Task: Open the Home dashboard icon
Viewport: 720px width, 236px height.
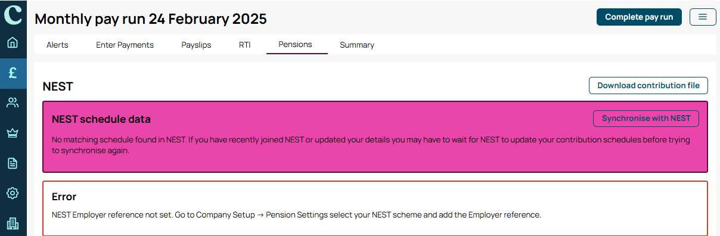Action: (x=13, y=43)
